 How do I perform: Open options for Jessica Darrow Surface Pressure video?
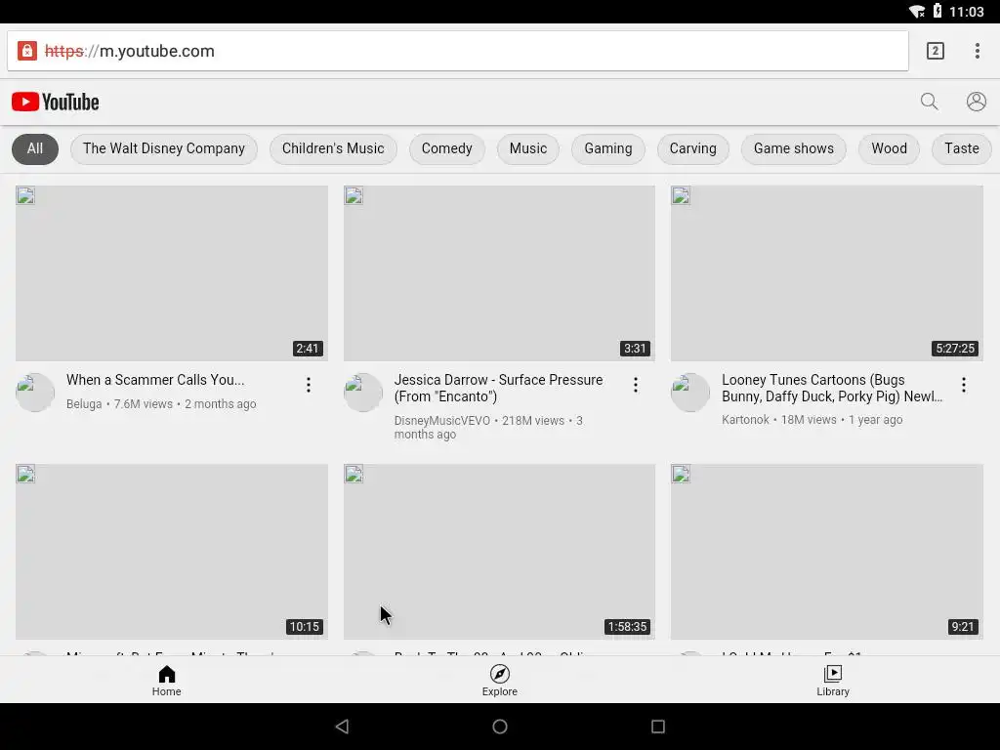(x=635, y=385)
